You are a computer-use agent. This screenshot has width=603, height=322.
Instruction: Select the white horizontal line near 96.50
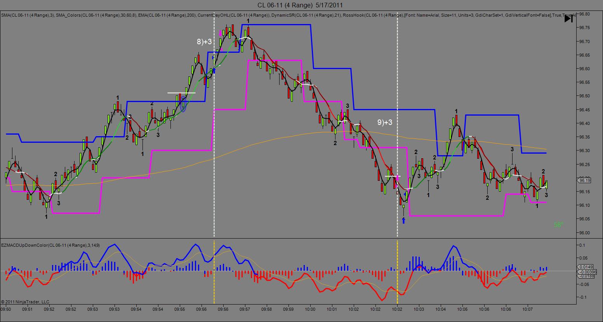181,93
